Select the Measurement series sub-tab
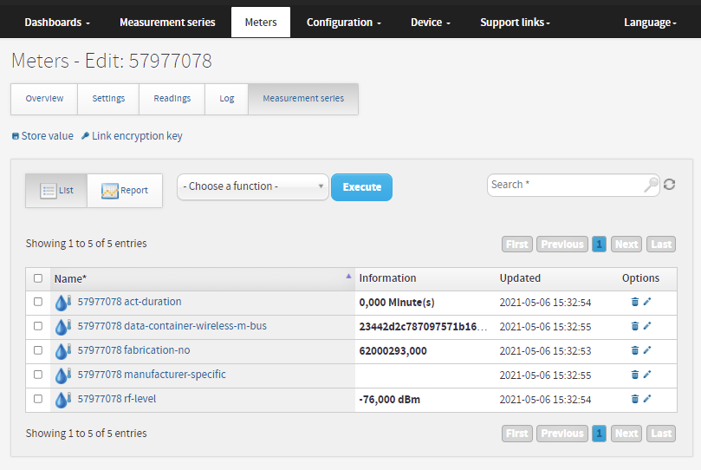This screenshot has width=701, height=470. (x=303, y=98)
